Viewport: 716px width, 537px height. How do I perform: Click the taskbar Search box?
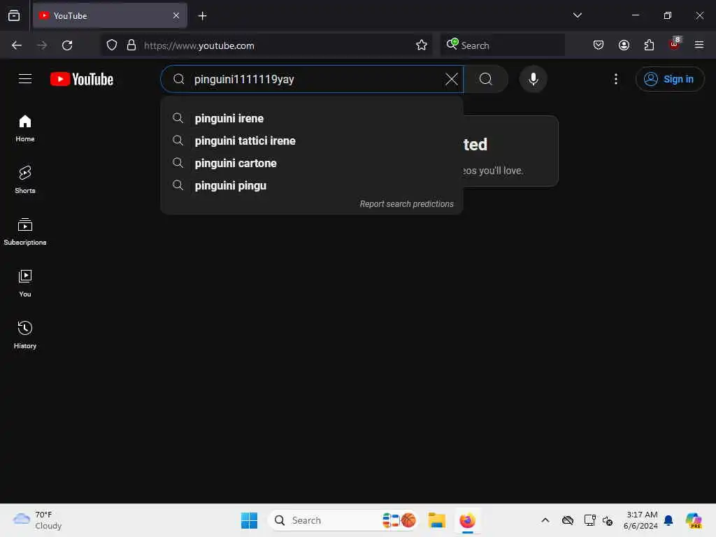(x=343, y=520)
